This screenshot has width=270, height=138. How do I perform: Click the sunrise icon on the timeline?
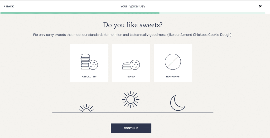(86, 108)
